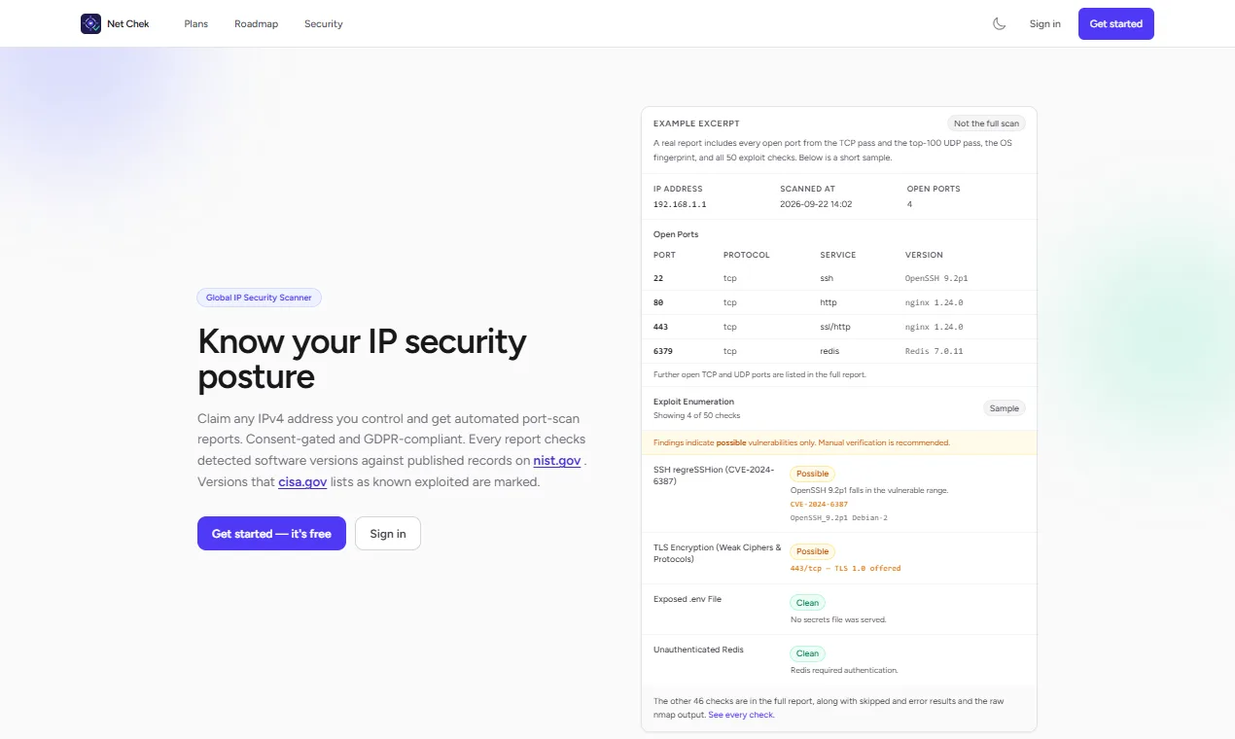Click the Net Chek logo icon

[90, 23]
